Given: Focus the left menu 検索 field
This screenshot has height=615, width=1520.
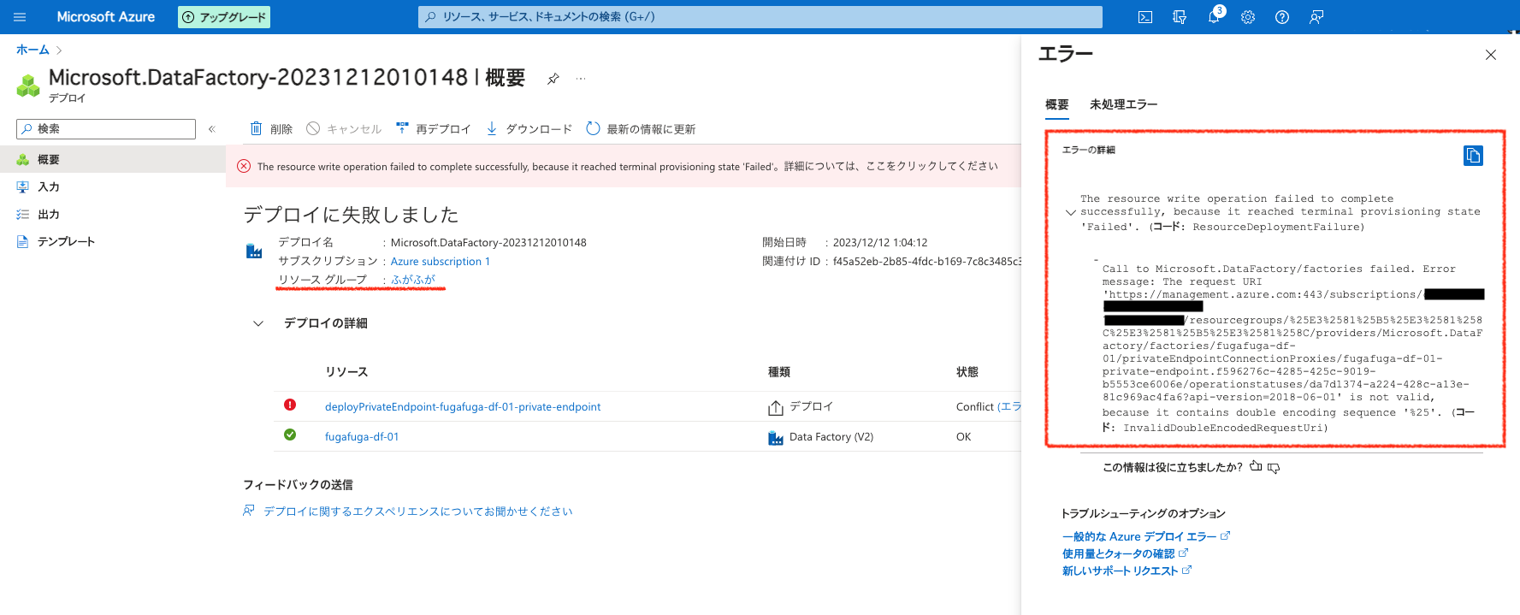Looking at the screenshot, I should click(106, 129).
